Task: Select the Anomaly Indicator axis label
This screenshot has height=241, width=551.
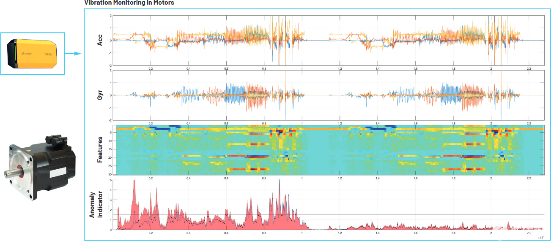Action: pos(96,206)
